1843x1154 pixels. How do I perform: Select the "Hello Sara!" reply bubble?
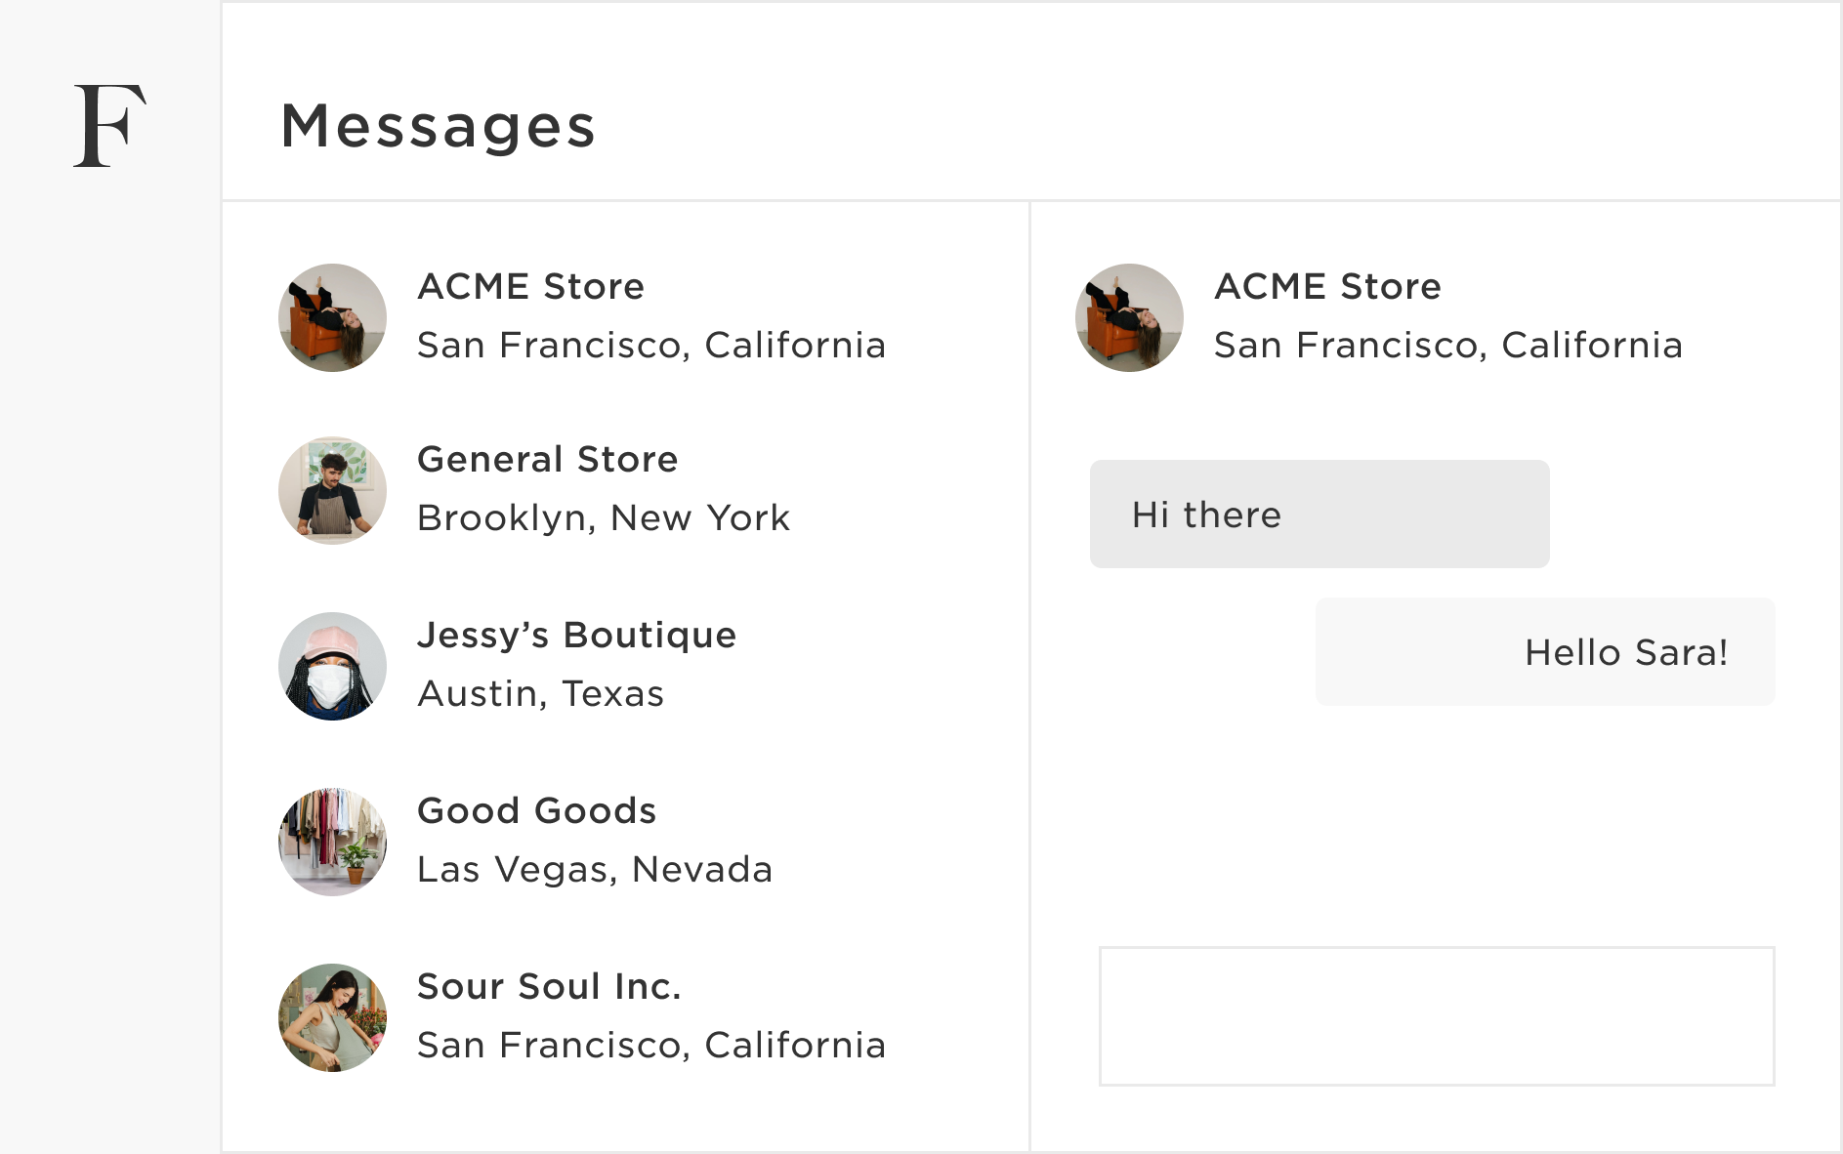coord(1544,652)
